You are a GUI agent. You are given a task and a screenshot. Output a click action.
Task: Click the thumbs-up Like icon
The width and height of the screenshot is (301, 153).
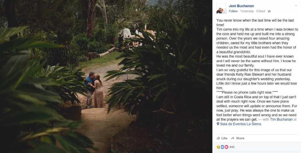pyautogui.click(x=218, y=138)
